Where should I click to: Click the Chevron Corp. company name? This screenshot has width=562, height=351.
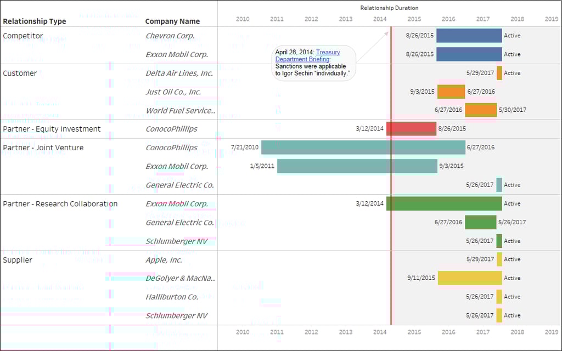tap(170, 36)
